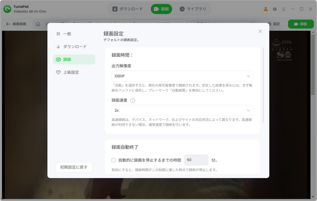Open the 出力解像度 dropdown showing 1080P
This screenshot has width=317, height=201.
pyautogui.click(x=182, y=76)
